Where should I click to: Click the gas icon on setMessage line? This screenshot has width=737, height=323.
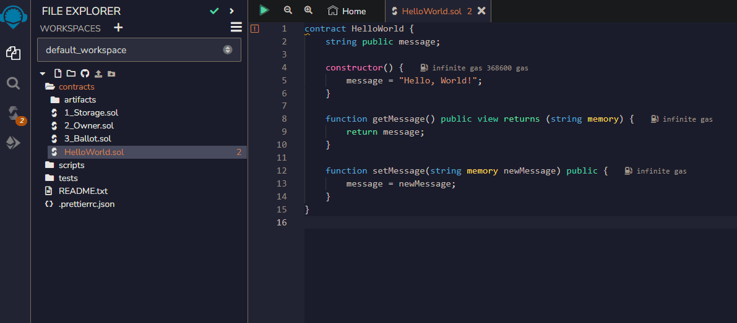click(x=629, y=171)
